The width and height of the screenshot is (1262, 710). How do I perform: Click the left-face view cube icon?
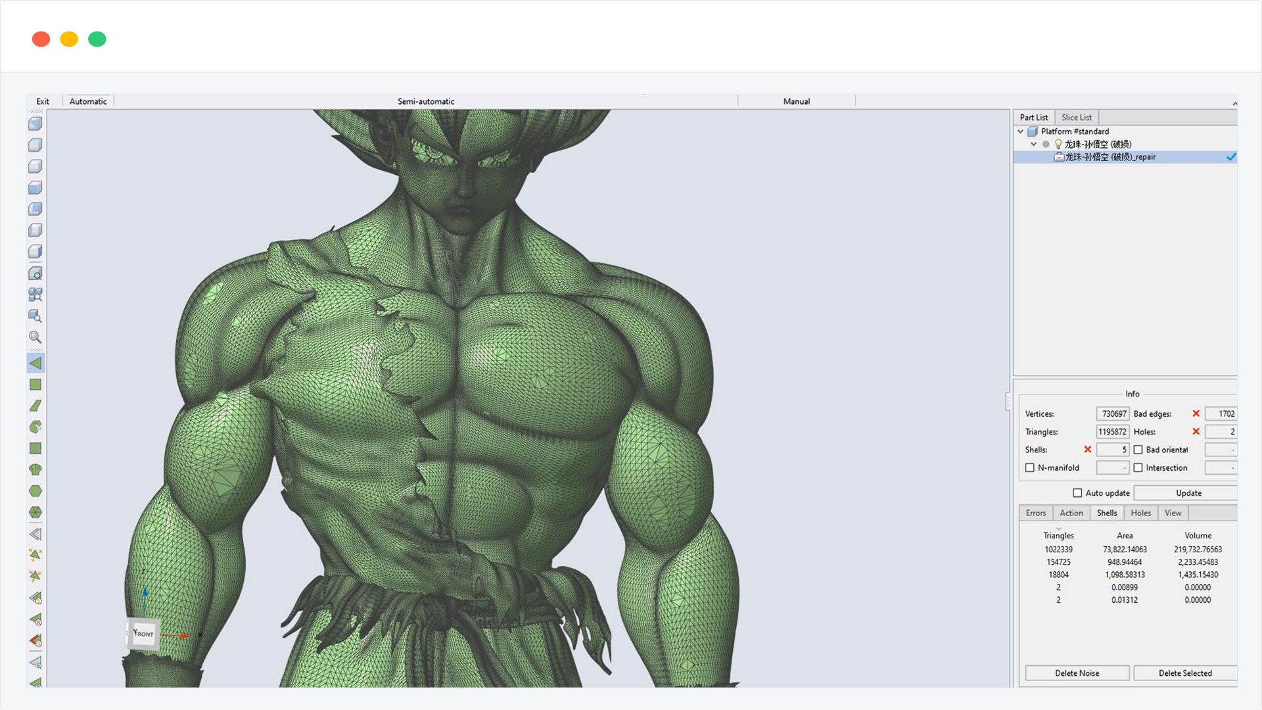(35, 230)
